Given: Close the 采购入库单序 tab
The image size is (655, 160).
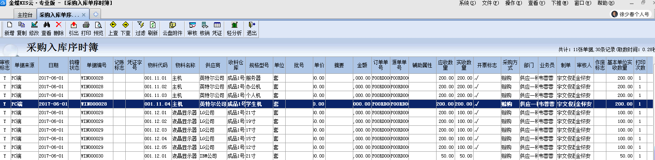Looking at the screenshot, I should (84, 15).
